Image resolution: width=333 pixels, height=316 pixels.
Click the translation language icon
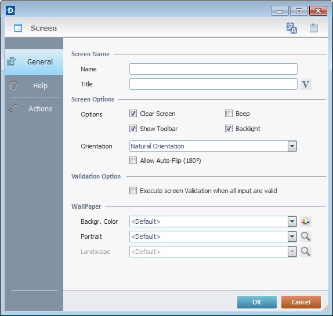[292, 28]
